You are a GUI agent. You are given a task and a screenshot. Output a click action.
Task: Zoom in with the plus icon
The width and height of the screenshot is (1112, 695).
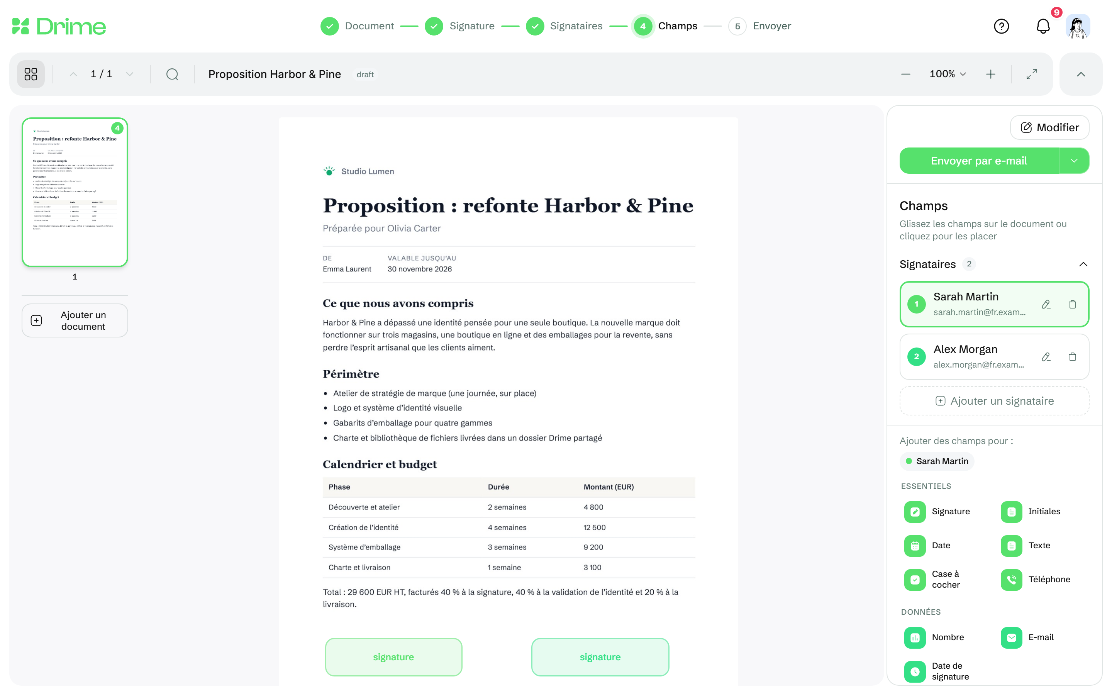tap(990, 74)
